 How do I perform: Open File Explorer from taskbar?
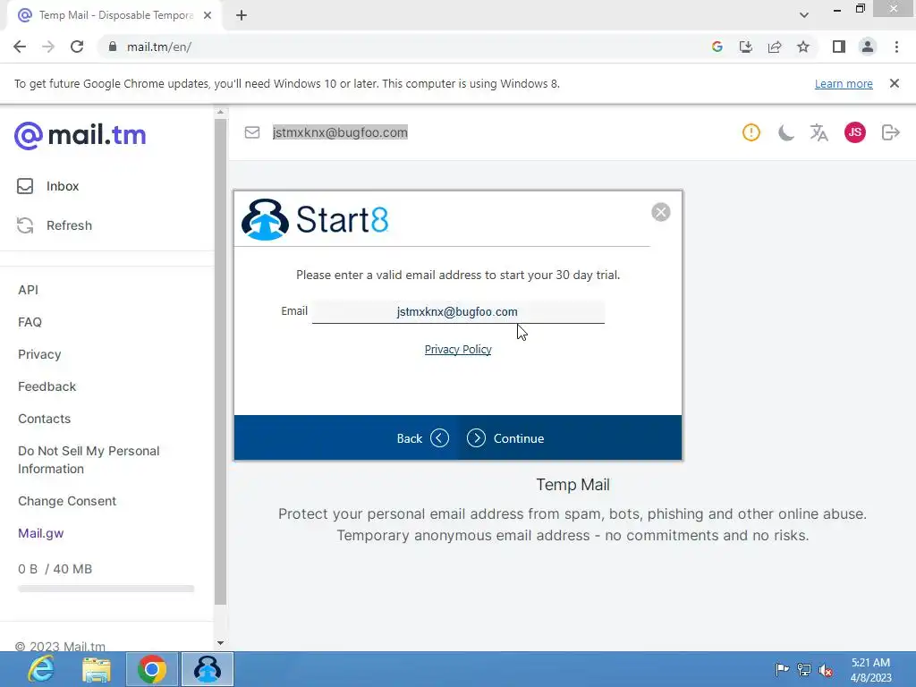(x=97, y=669)
